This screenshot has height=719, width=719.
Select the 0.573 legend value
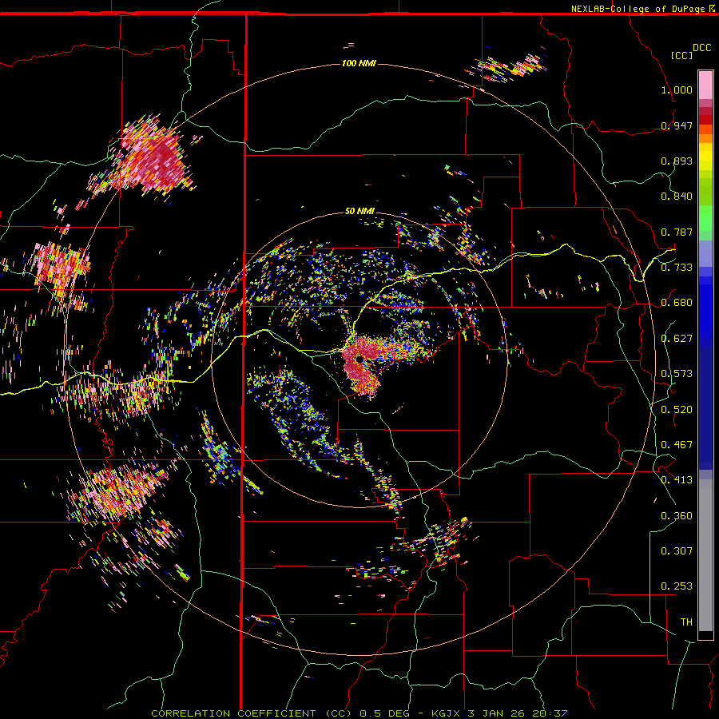pos(677,374)
